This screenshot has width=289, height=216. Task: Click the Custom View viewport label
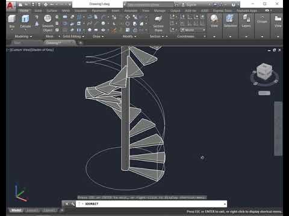pos(20,50)
